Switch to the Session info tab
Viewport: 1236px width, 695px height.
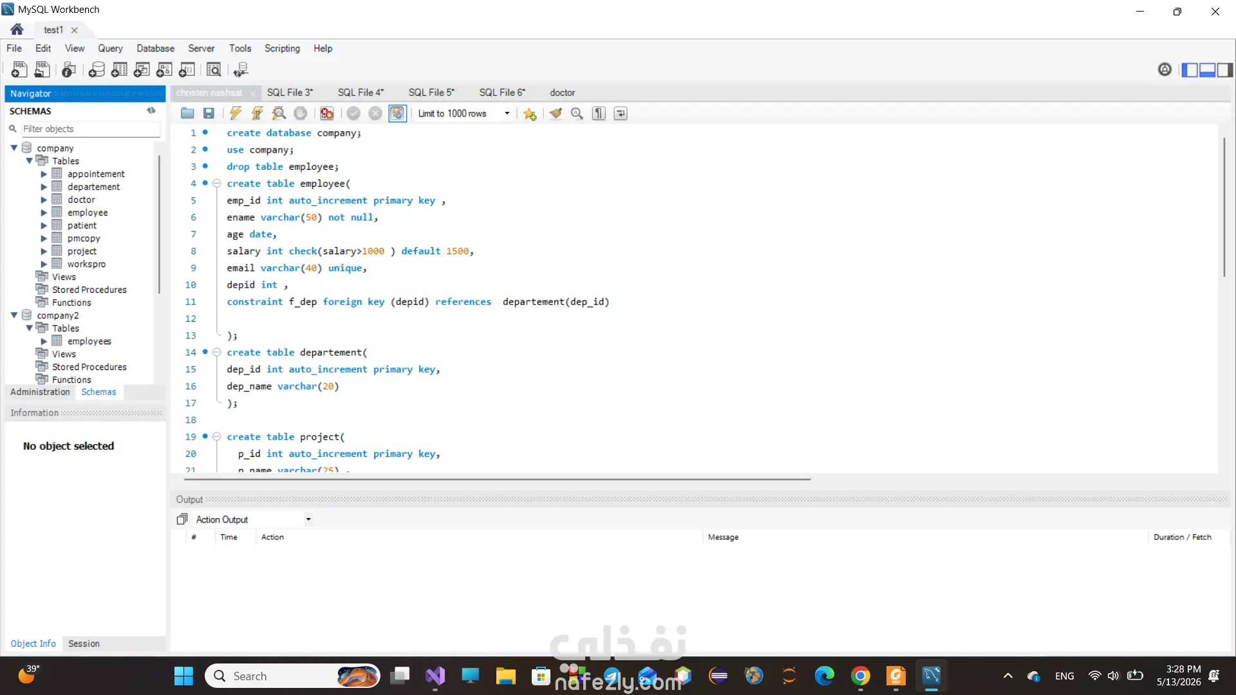coord(84,644)
